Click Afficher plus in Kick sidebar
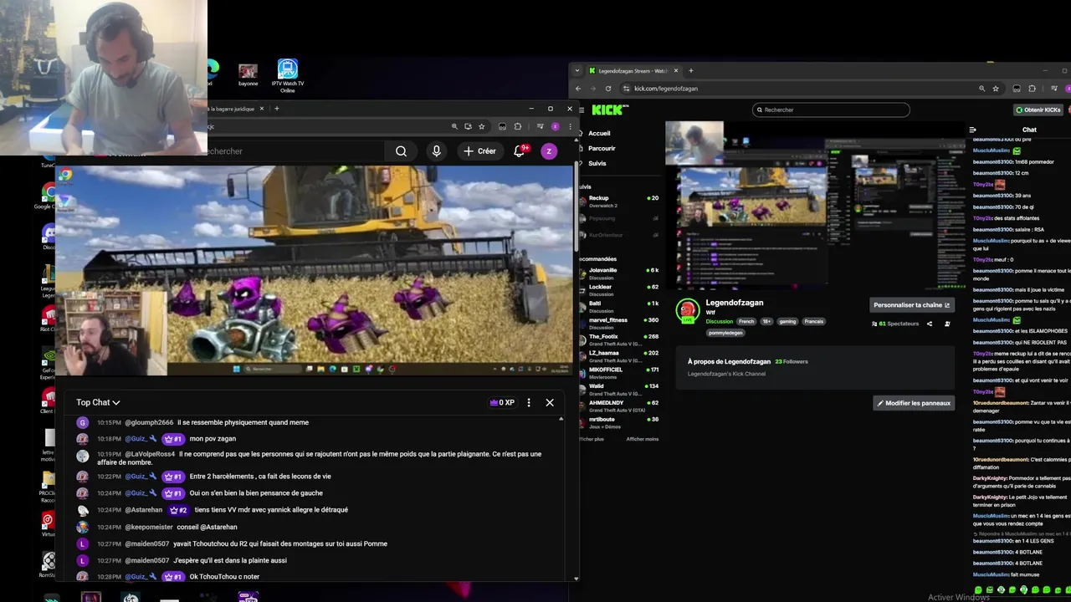Viewport: 1071px width, 602px height. 592,439
